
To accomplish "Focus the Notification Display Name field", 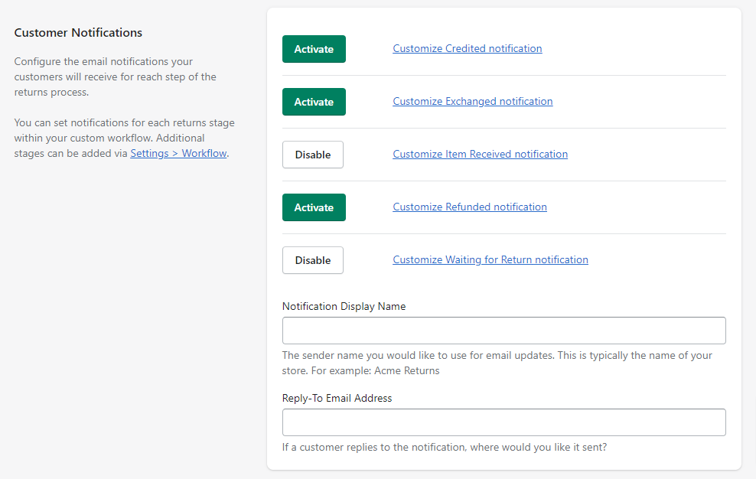I will point(503,331).
